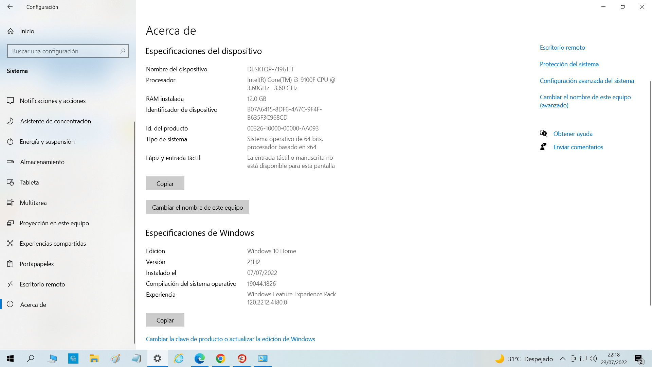Click the search magnifier icon in settings box
The height and width of the screenshot is (367, 652).
pyautogui.click(x=123, y=51)
